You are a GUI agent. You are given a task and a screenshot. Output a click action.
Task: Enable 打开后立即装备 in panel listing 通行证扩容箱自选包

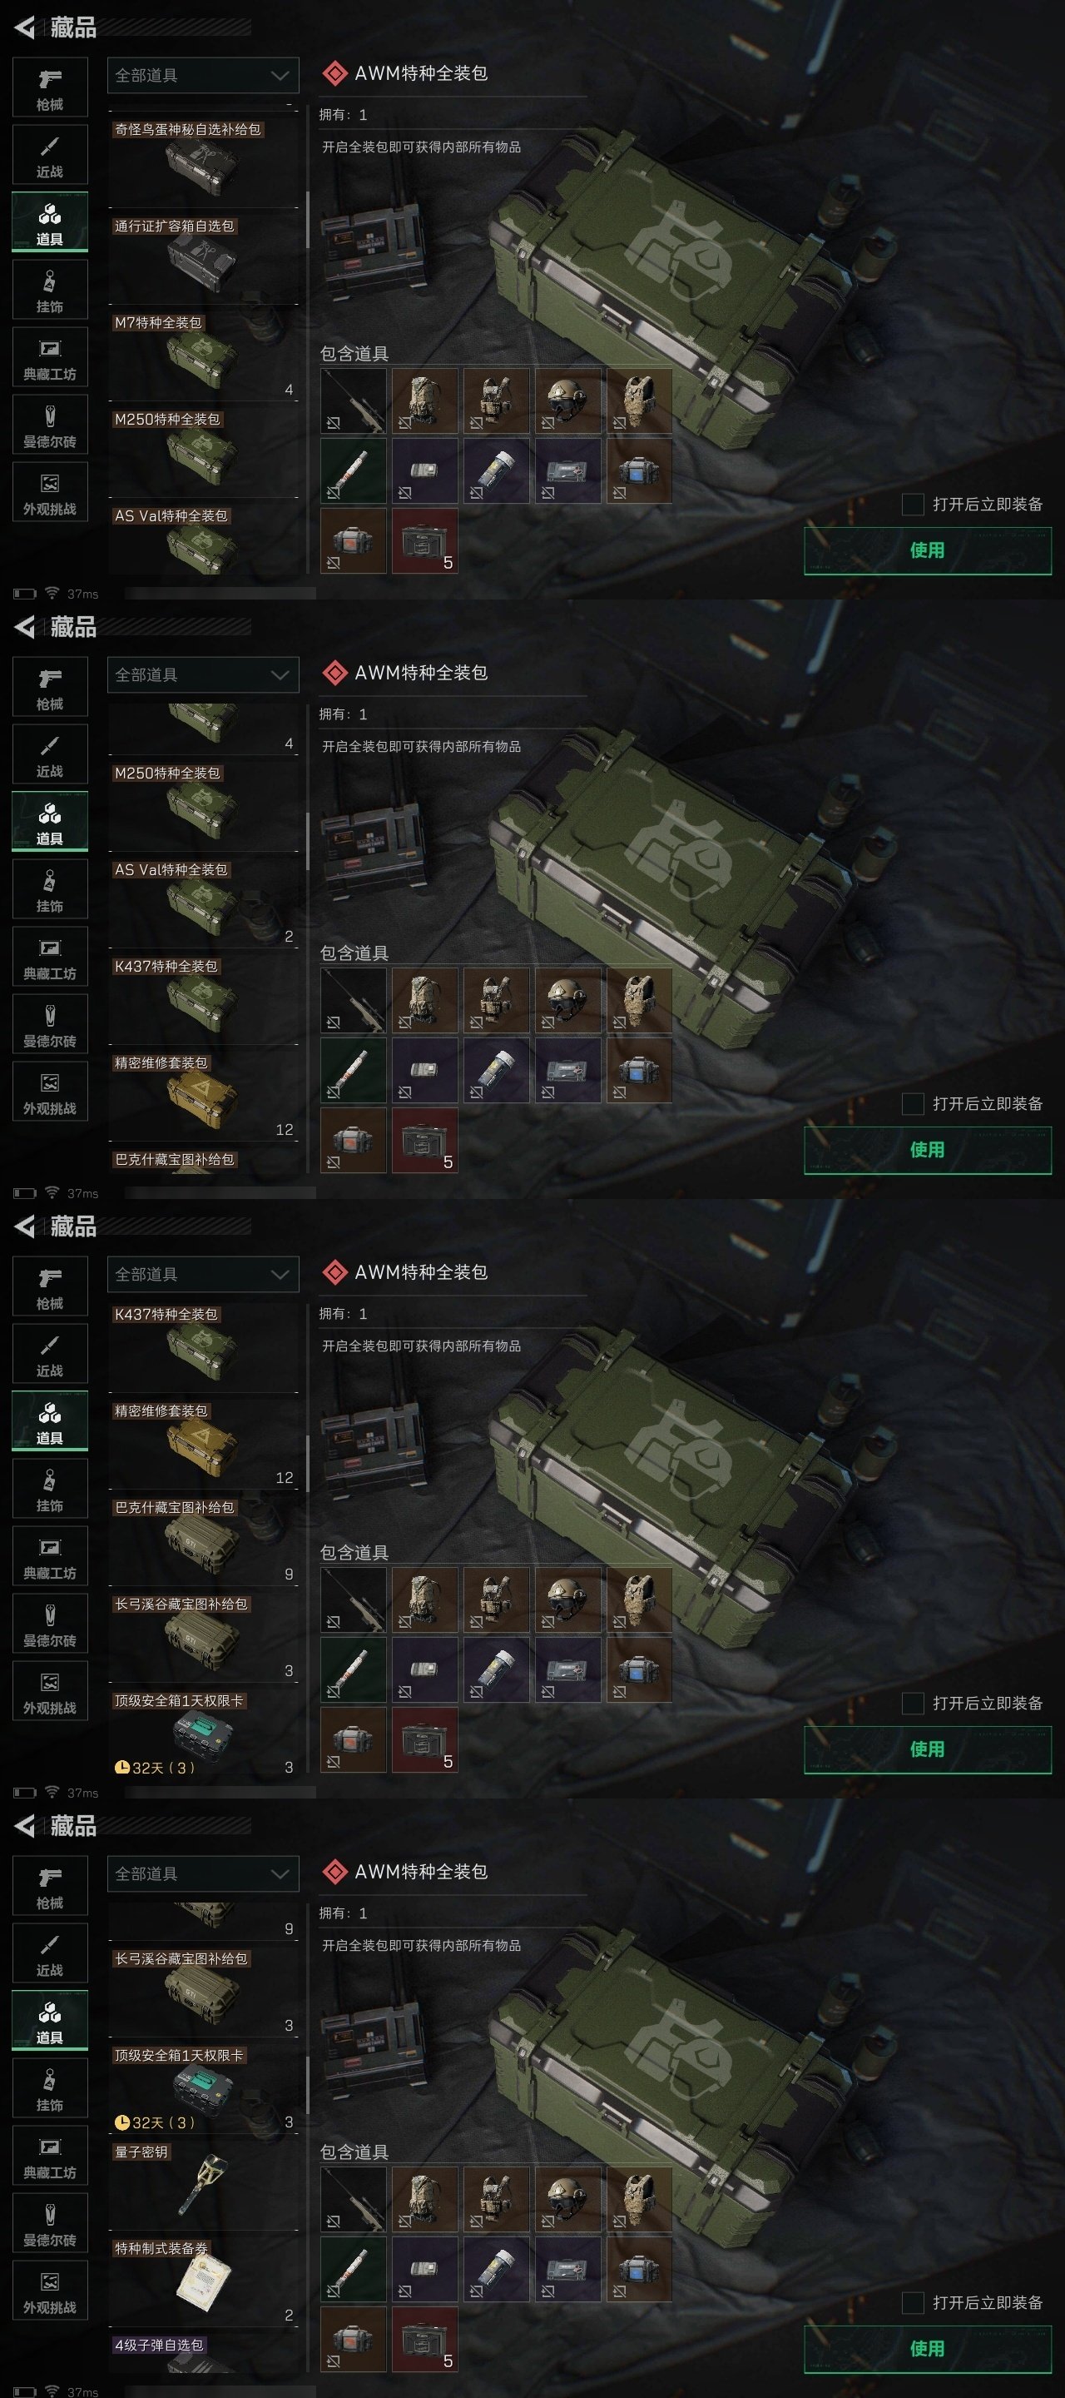pos(914,504)
